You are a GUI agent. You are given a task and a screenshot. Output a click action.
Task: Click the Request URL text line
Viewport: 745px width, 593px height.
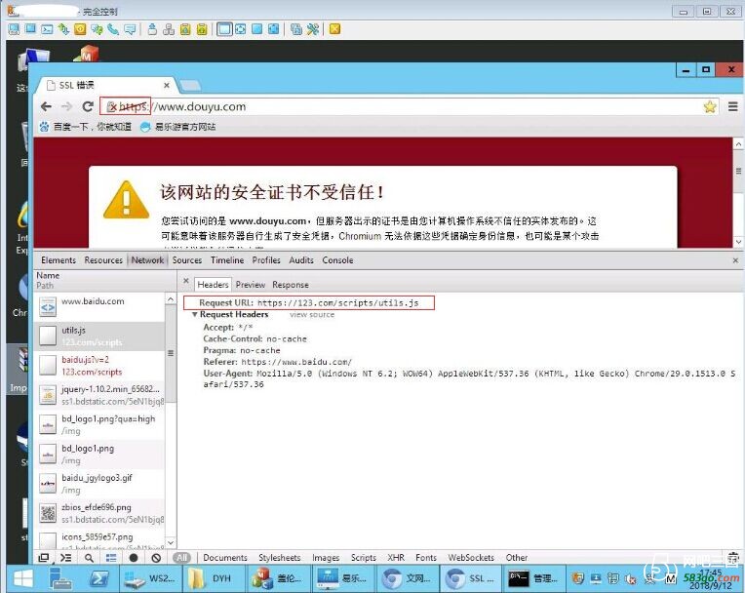click(x=309, y=302)
